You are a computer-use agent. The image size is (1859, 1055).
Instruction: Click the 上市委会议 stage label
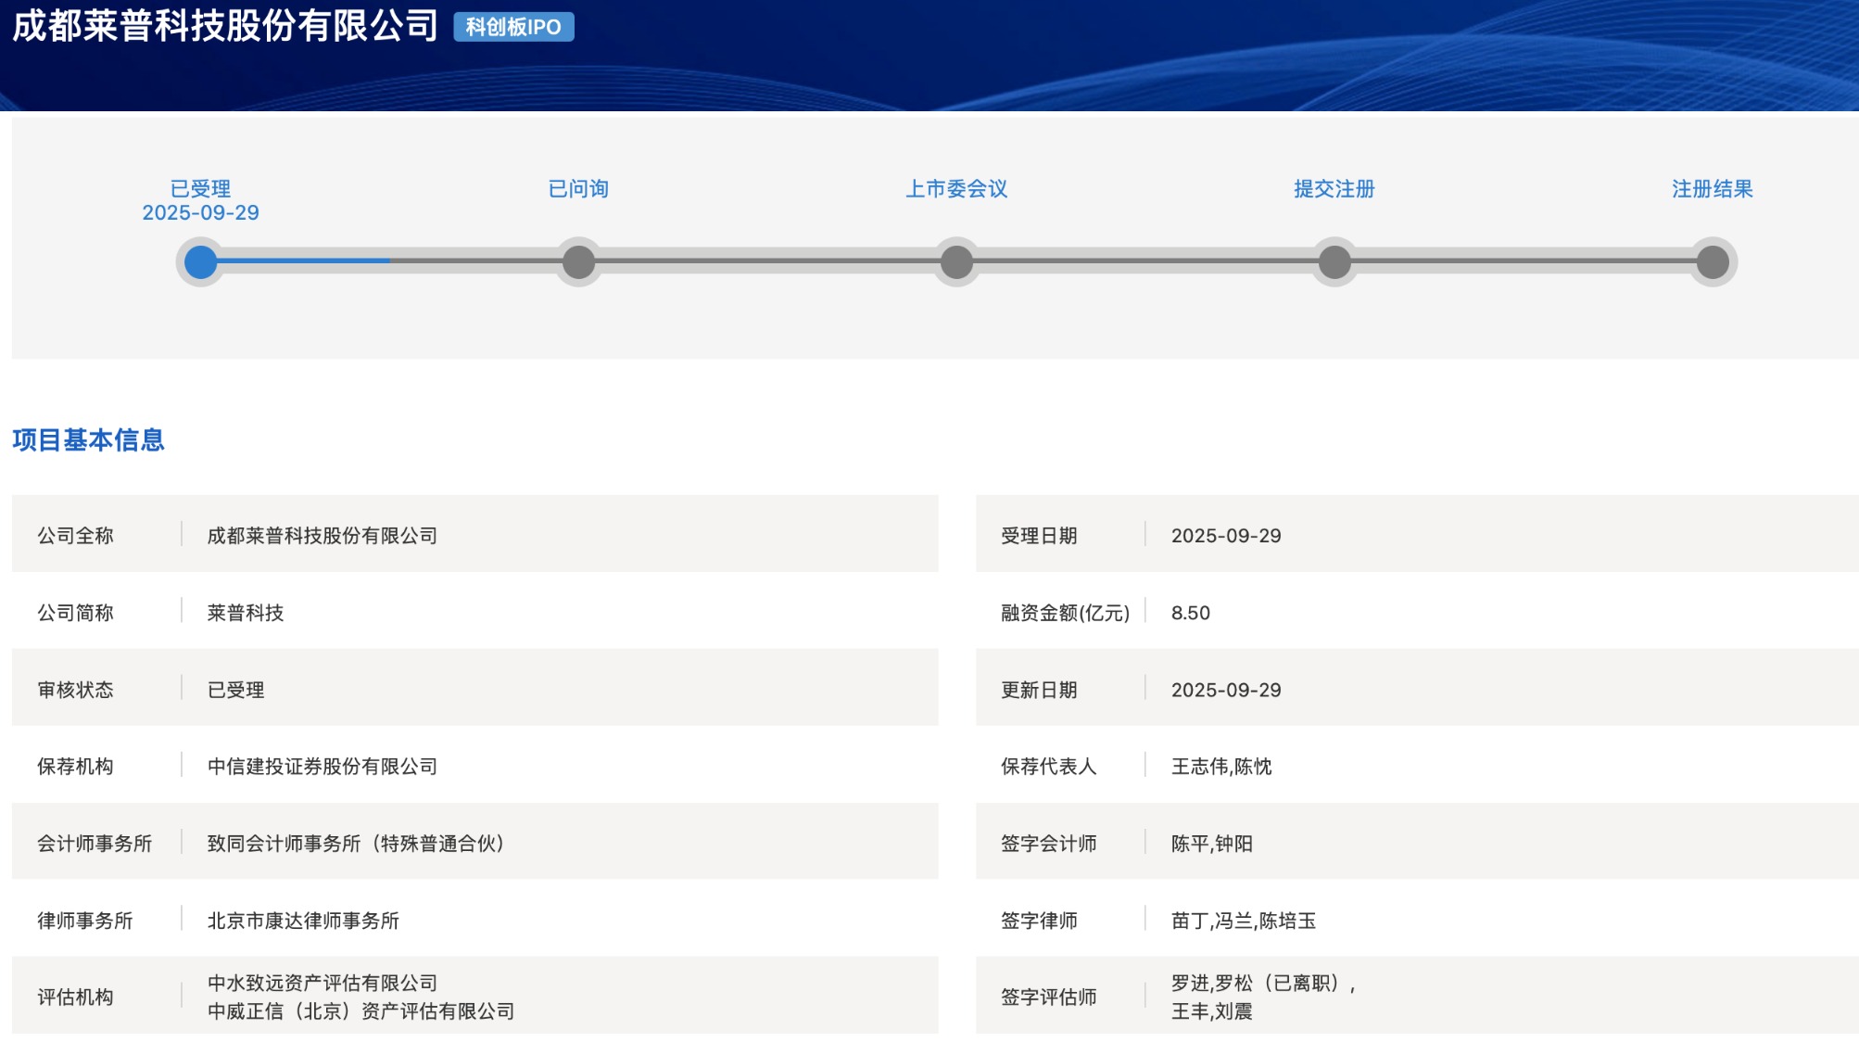point(956,189)
